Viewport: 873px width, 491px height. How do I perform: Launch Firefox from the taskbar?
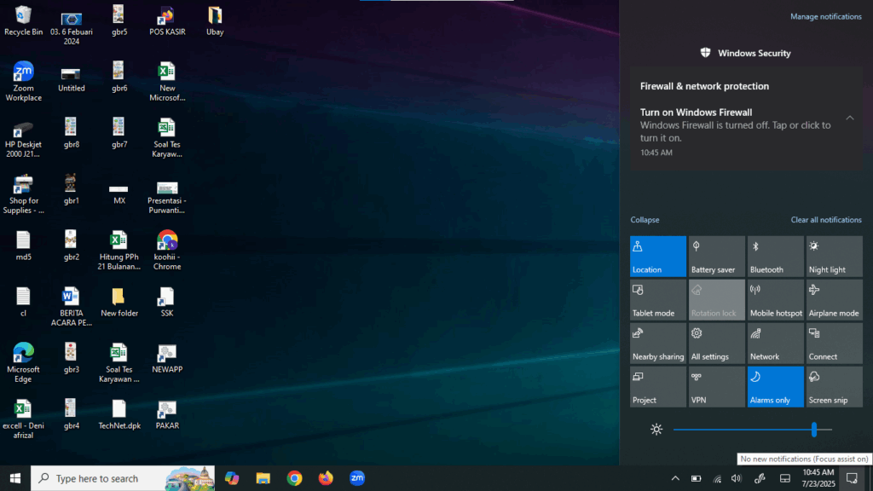coord(326,478)
